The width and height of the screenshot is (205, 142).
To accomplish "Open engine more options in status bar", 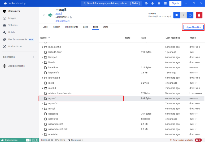I will click(37, 140).
